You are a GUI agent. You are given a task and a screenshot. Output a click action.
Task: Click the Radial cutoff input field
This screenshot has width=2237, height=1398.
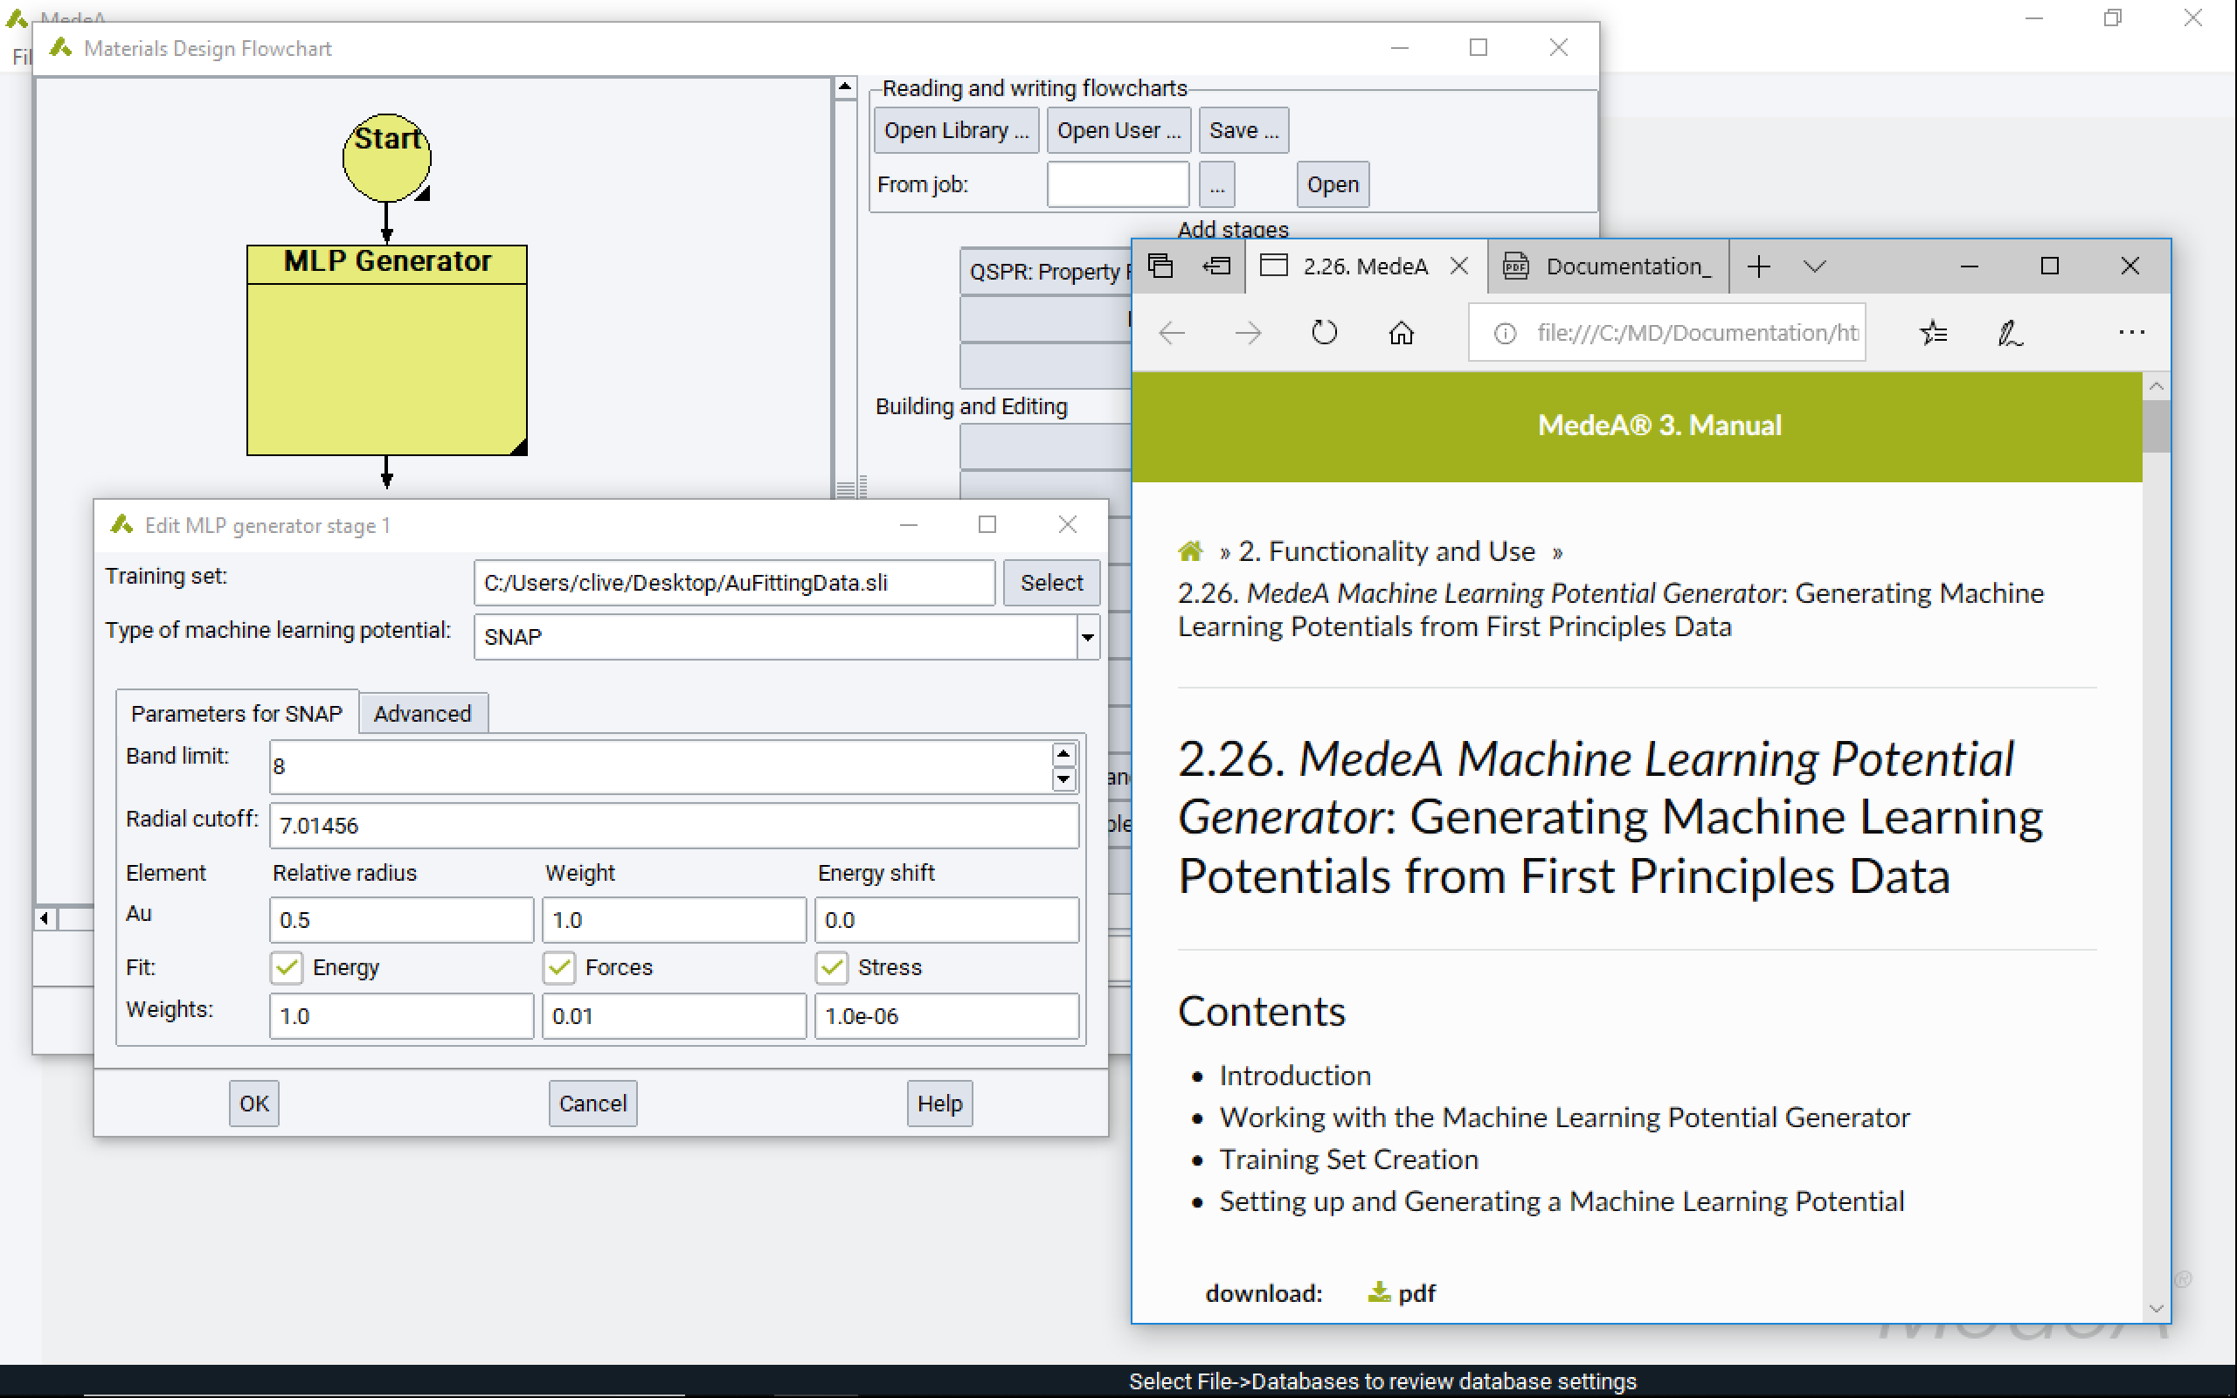click(673, 825)
